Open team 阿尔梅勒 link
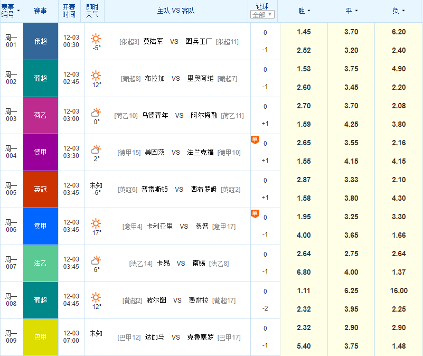Image resolution: width=423 pixels, height=356 pixels. 204,115
